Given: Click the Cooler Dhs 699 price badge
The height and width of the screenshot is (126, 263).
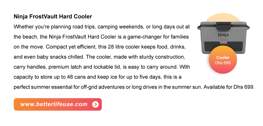Looking at the screenshot, I should coord(223,60).
